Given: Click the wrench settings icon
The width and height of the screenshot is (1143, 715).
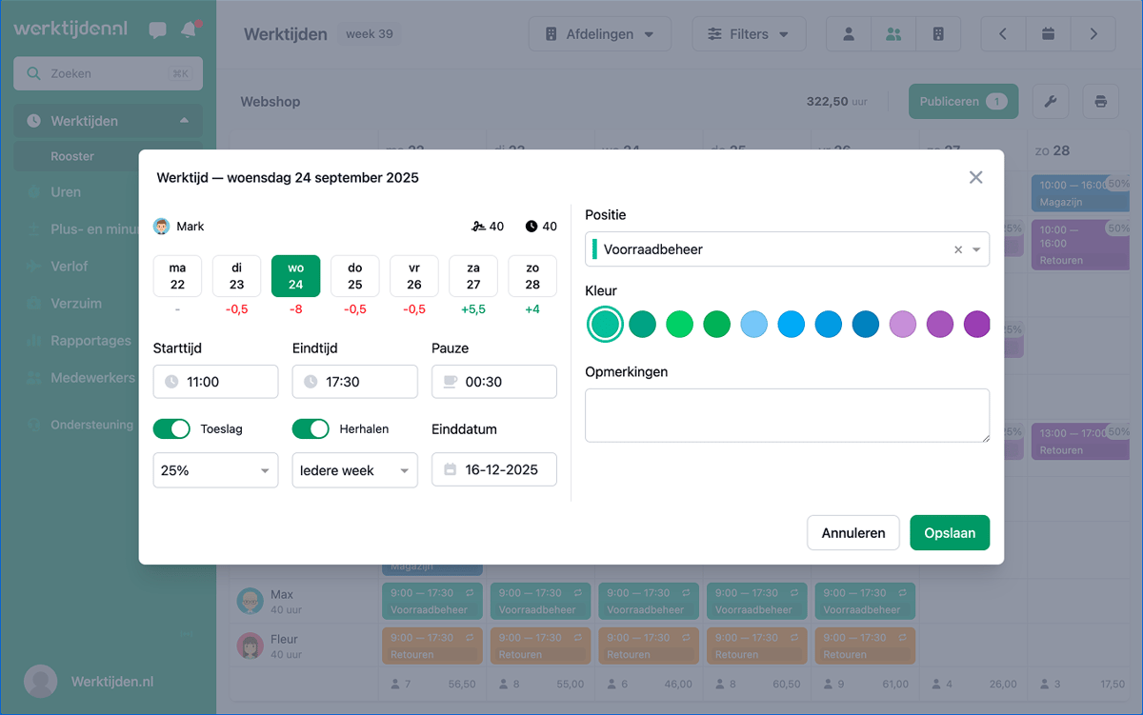Looking at the screenshot, I should pos(1050,101).
